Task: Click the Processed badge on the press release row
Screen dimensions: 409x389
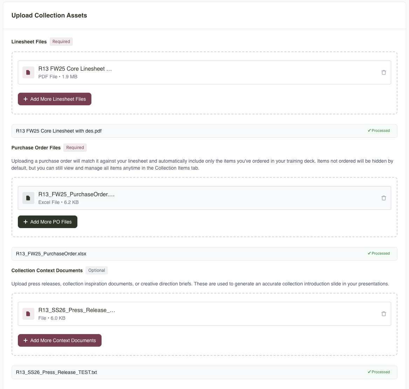Action: click(x=379, y=372)
